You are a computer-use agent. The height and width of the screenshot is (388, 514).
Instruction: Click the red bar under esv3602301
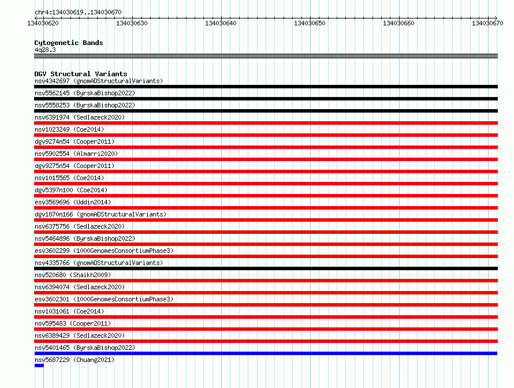tap(266, 305)
